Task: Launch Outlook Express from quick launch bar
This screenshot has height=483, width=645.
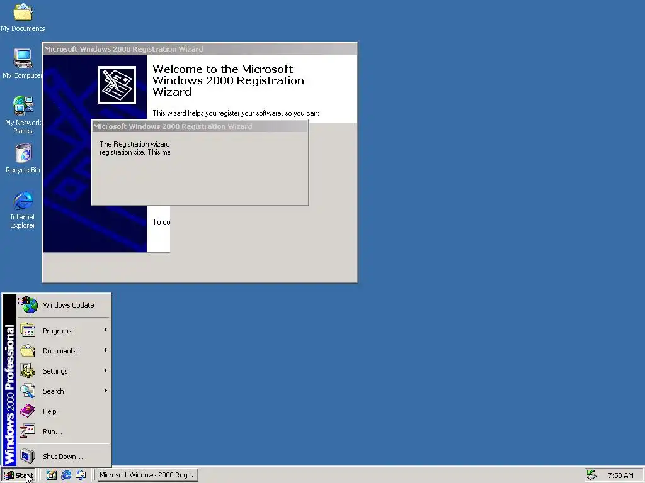Action: coord(81,475)
